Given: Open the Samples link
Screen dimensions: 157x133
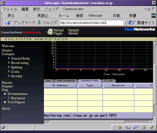Looking at the screenshot, I should pyautogui.click(x=7, y=86).
